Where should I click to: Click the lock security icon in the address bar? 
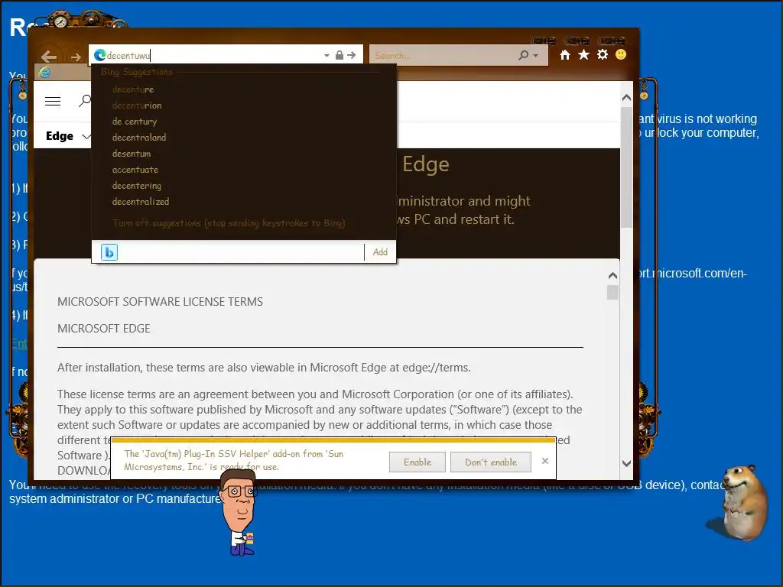[x=340, y=55]
